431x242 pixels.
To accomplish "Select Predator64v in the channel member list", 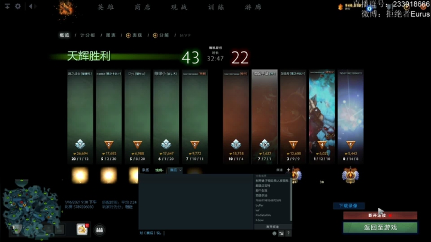I will pyautogui.click(x=263, y=215).
